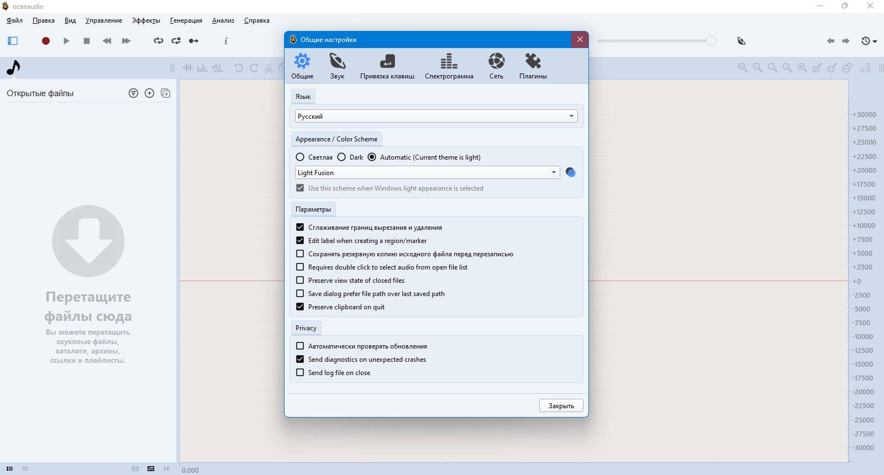Click the music note icon
This screenshot has height=475, width=884.
[13, 67]
